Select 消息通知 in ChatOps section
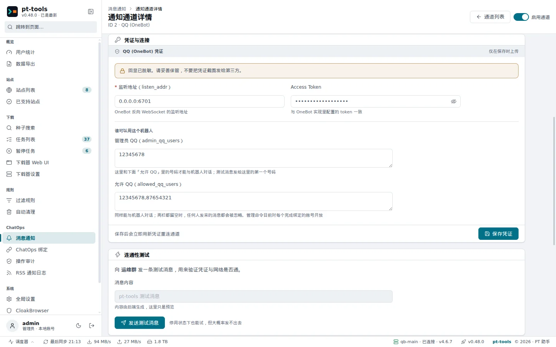Screen dimensions: 556x347 (x=49, y=238)
